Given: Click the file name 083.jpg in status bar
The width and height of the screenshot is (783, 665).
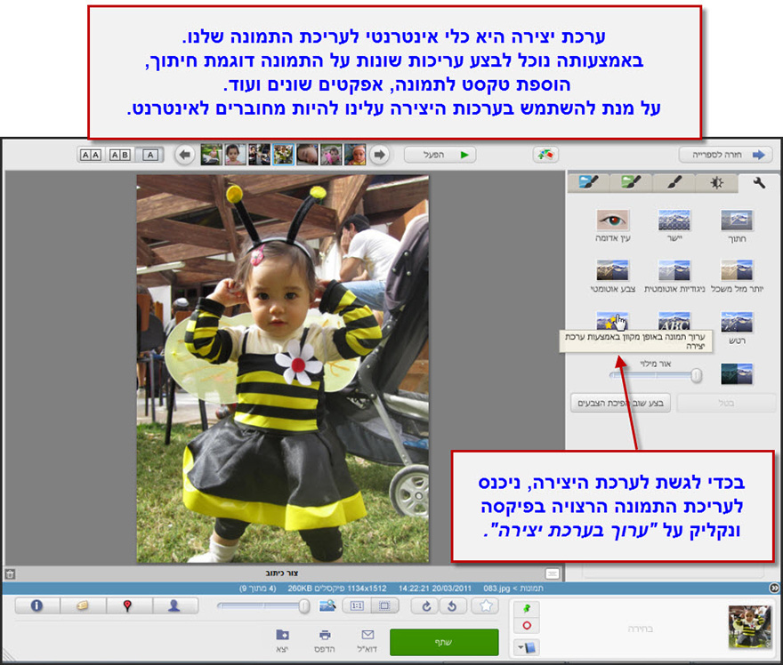Looking at the screenshot, I should [x=497, y=589].
